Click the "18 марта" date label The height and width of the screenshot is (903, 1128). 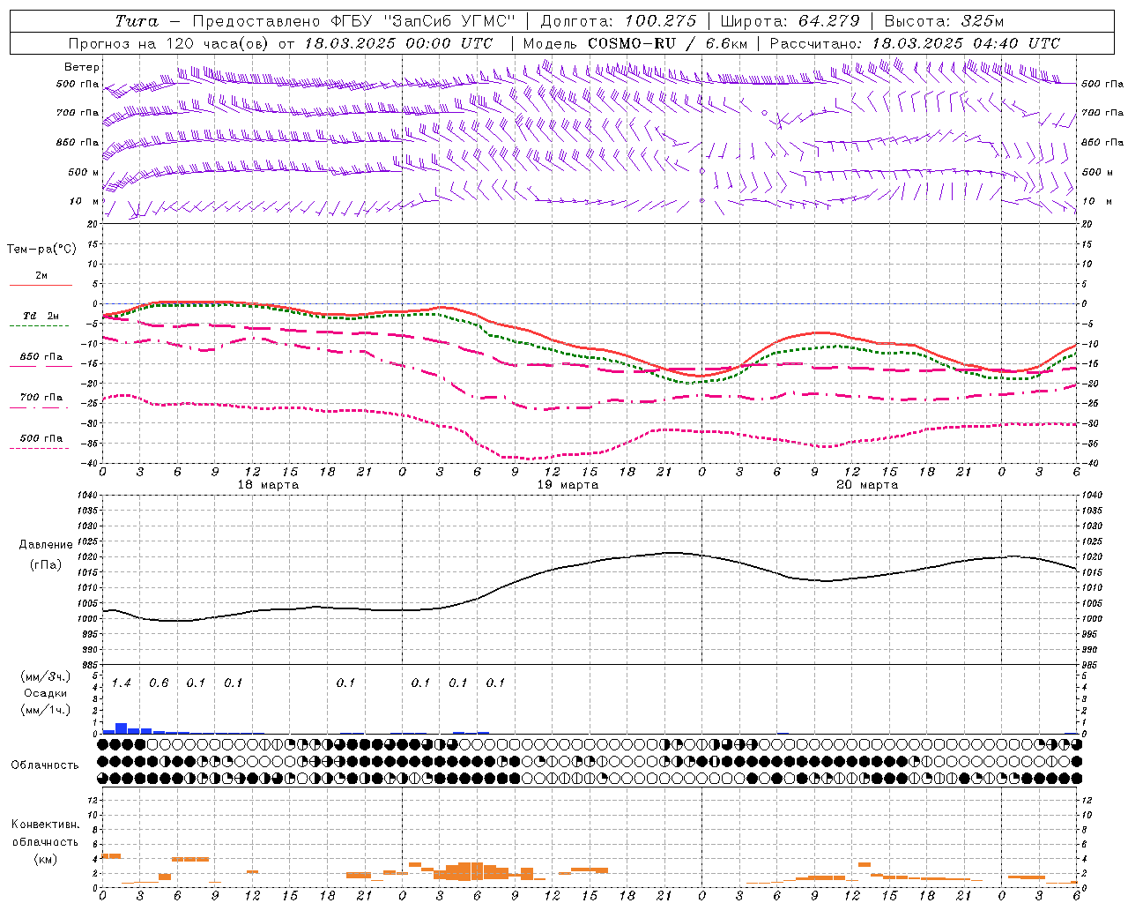[269, 485]
